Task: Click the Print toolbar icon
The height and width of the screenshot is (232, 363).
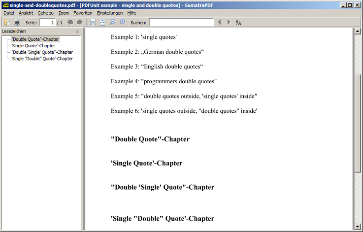Action: [x=17, y=22]
